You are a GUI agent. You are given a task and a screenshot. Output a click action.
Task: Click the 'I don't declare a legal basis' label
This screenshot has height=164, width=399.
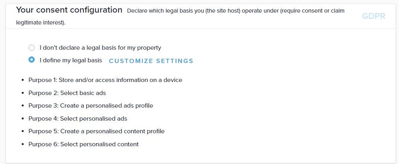(x=100, y=48)
